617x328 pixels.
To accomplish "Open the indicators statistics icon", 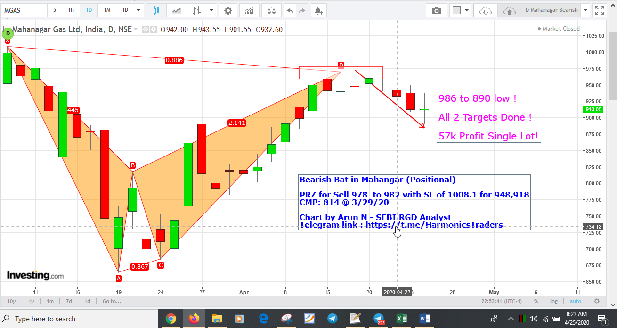I will pos(250,10).
